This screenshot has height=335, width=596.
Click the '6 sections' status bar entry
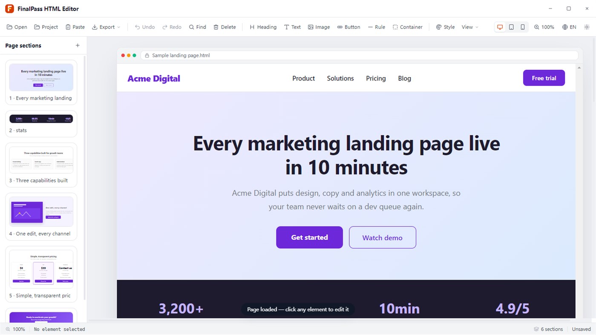click(x=548, y=329)
